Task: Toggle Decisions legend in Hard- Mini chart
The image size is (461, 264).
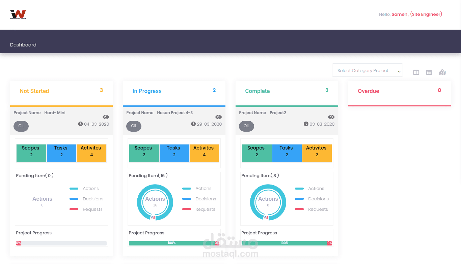Action: [x=86, y=199]
